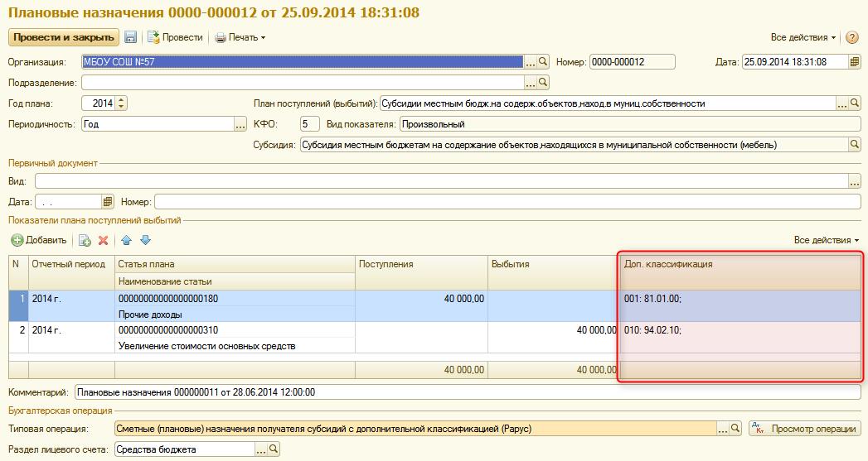Open ellipsis for Раздел лицевого счета

pyautogui.click(x=260, y=449)
